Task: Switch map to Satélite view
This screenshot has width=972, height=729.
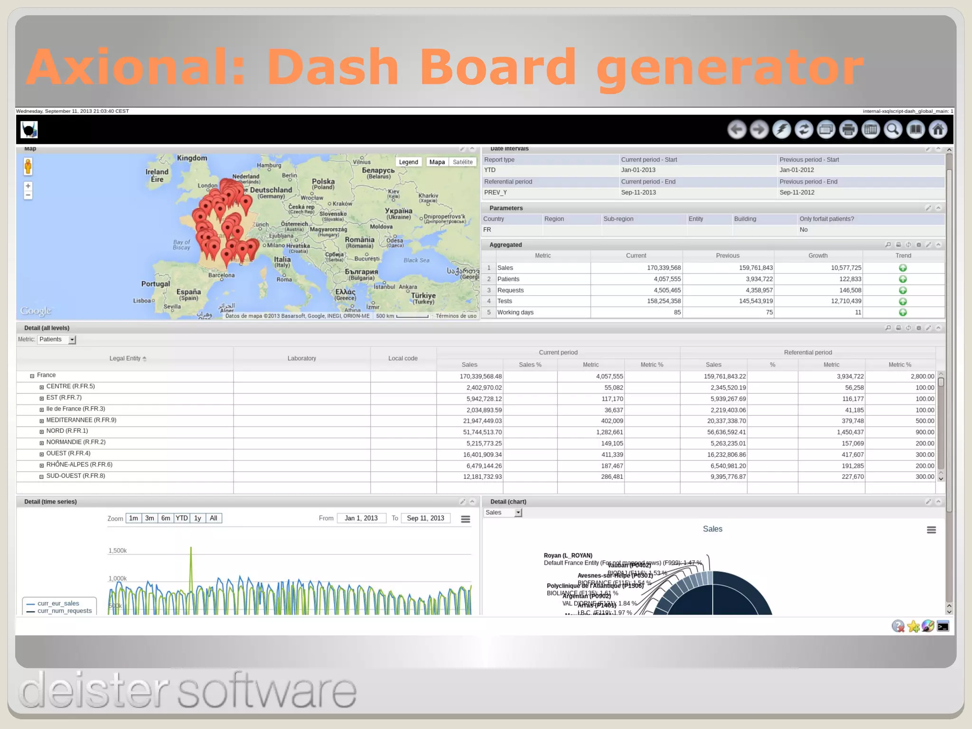Action: [x=463, y=162]
